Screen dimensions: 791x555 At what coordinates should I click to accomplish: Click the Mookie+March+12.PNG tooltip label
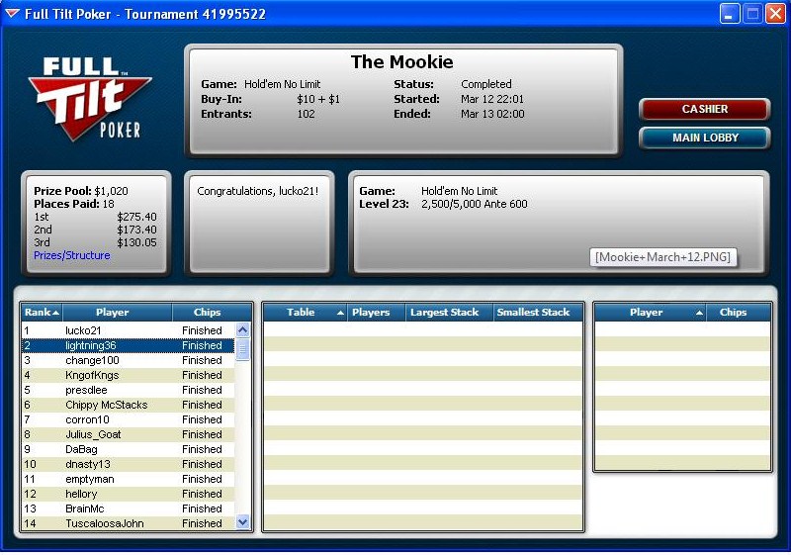coord(662,257)
